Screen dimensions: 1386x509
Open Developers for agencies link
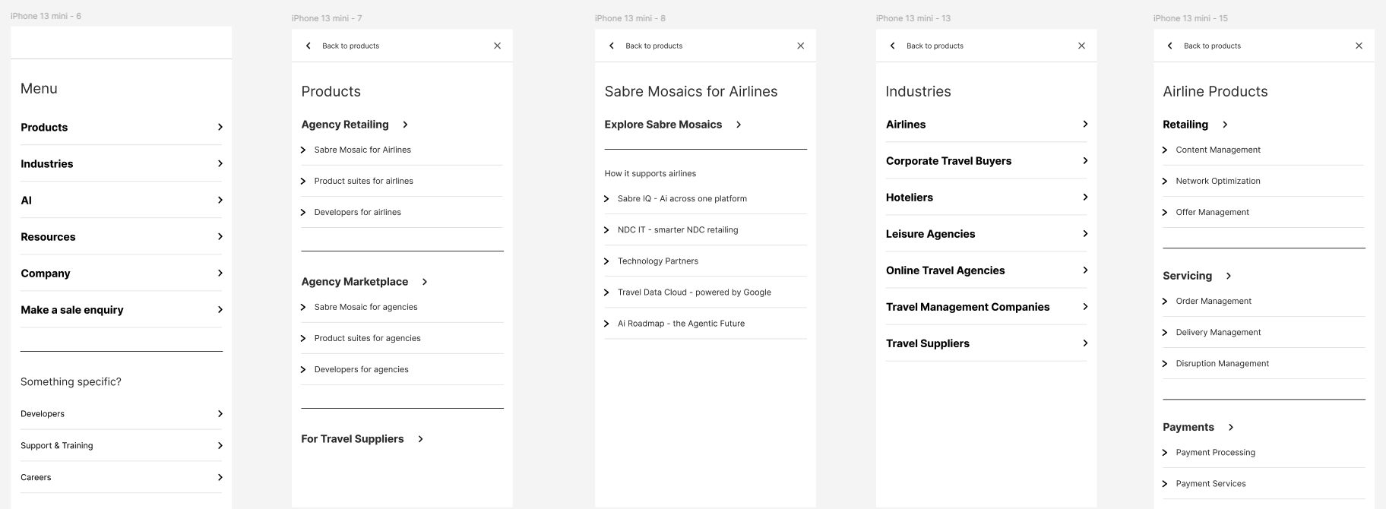[362, 369]
